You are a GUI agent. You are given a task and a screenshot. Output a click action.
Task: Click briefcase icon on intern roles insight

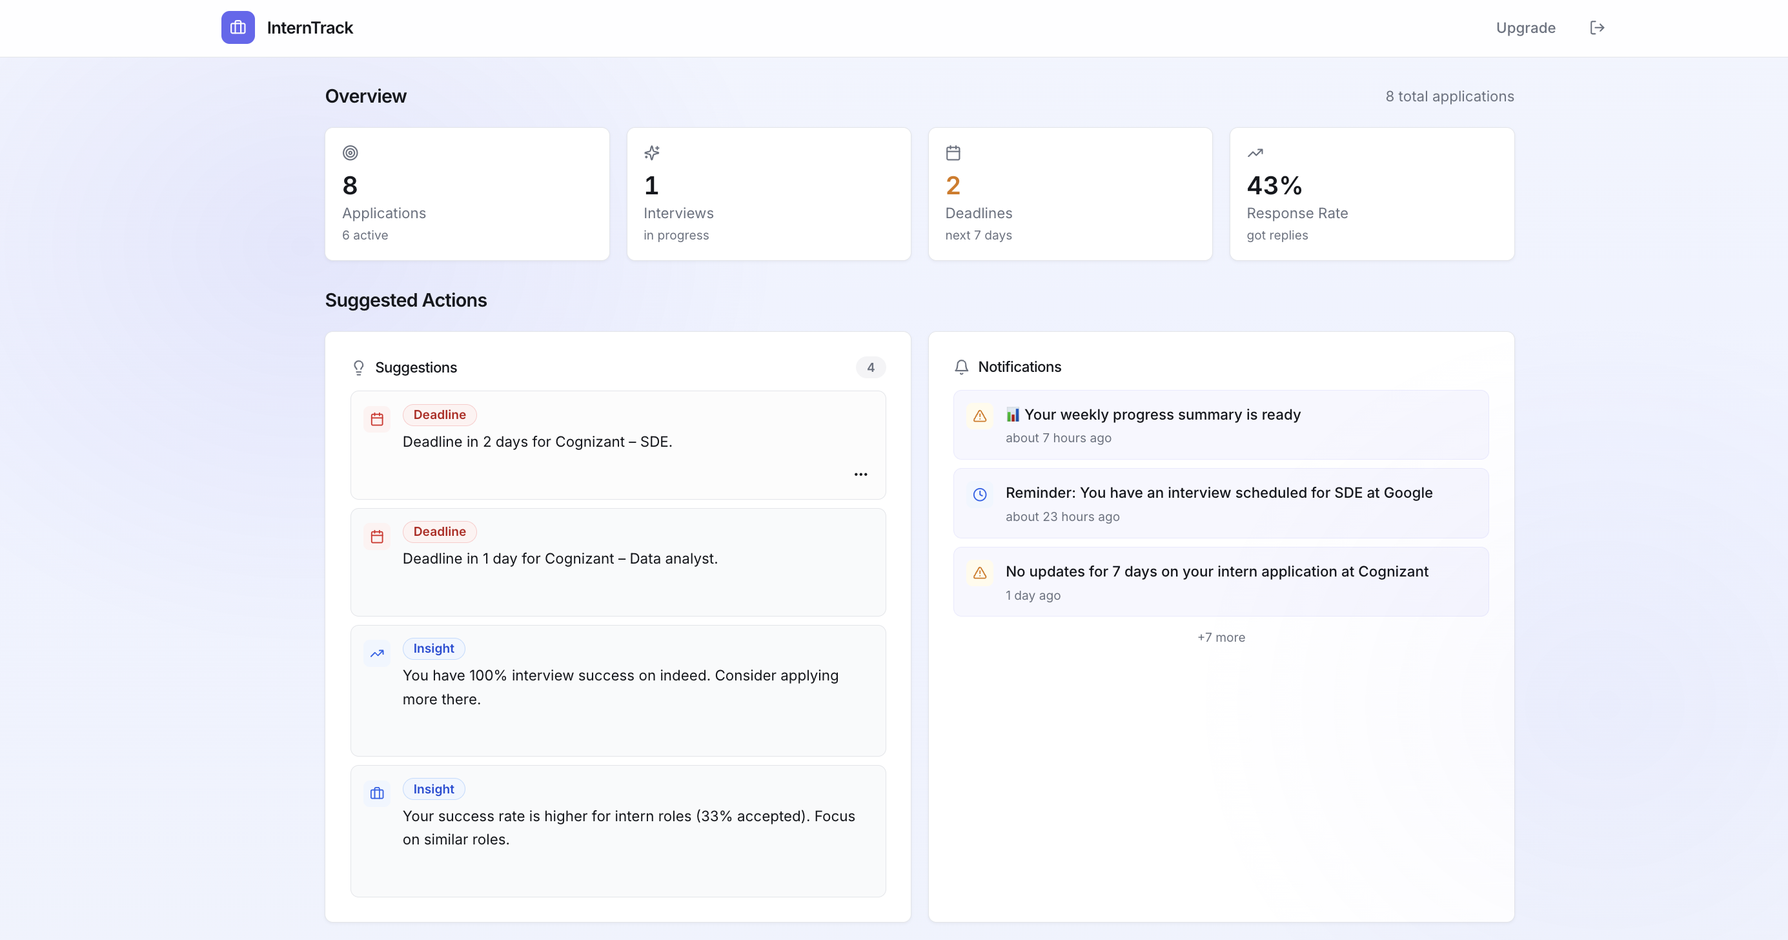click(377, 793)
